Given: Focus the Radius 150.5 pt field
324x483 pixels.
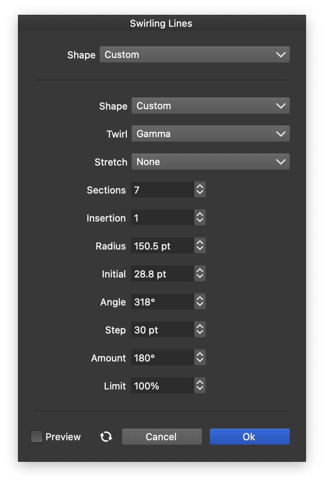Looking at the screenshot, I should coord(162,246).
